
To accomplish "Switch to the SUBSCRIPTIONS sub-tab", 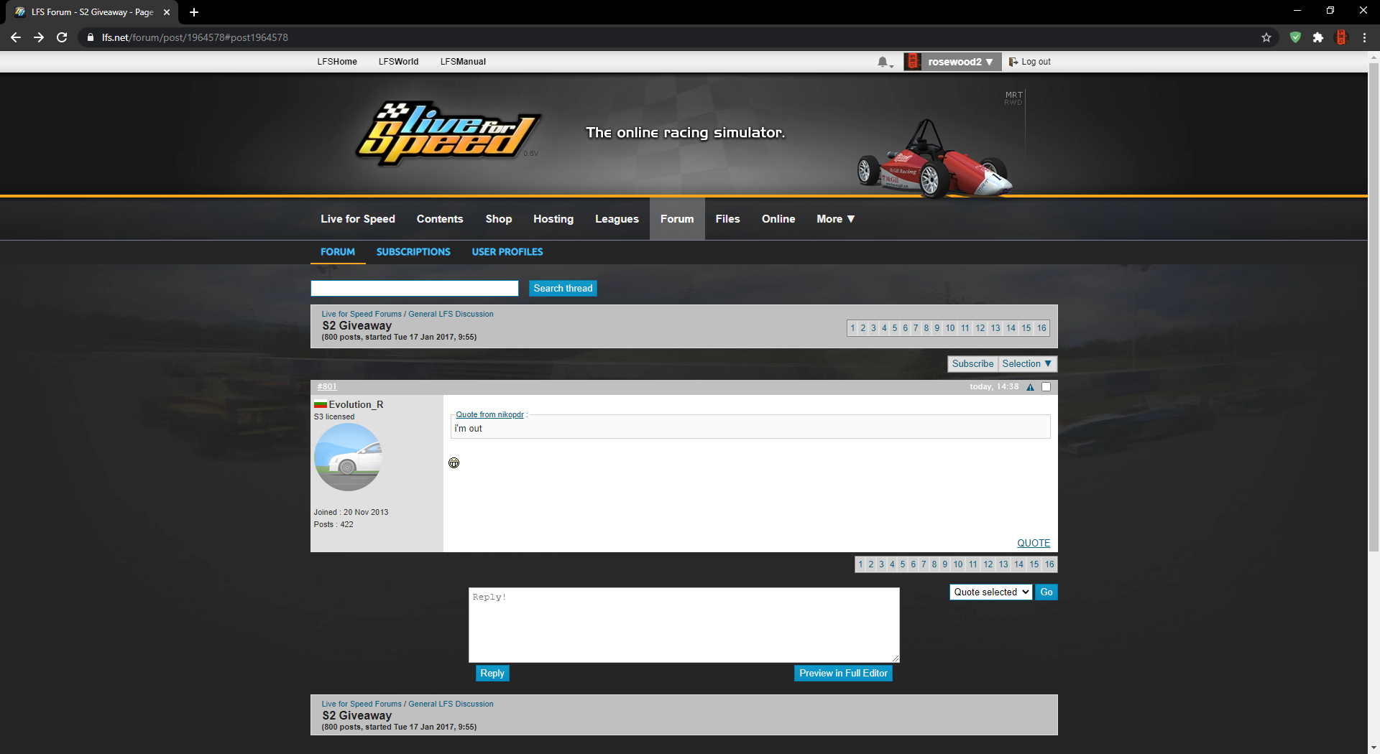I will click(x=413, y=252).
